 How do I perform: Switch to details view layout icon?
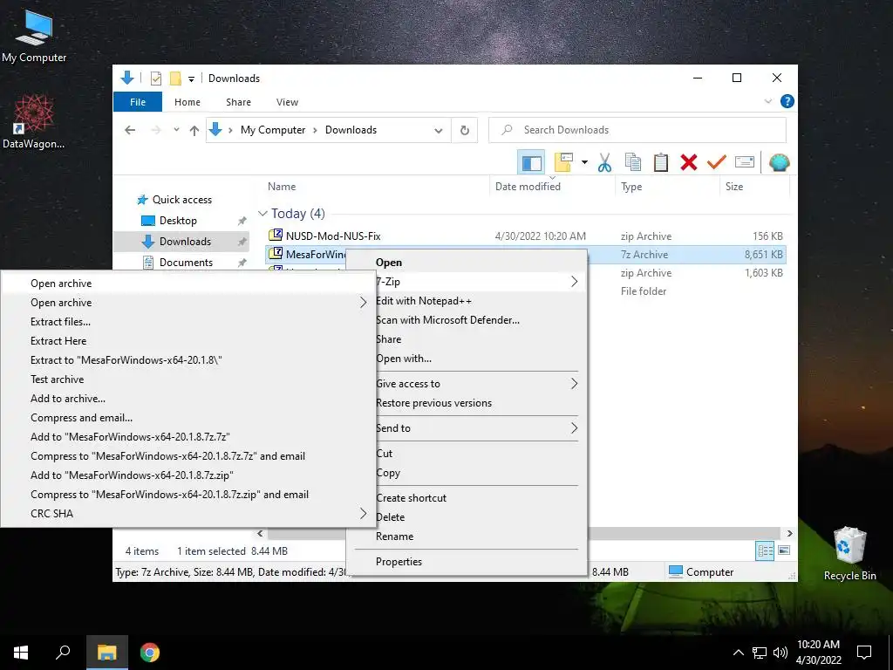(x=765, y=551)
